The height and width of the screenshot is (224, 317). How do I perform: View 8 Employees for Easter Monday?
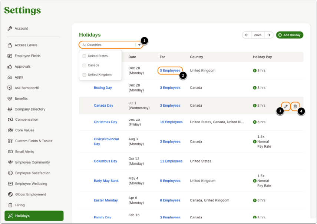tap(170, 200)
